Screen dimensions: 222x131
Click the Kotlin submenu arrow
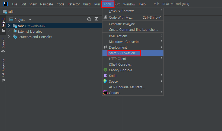(x=161, y=75)
